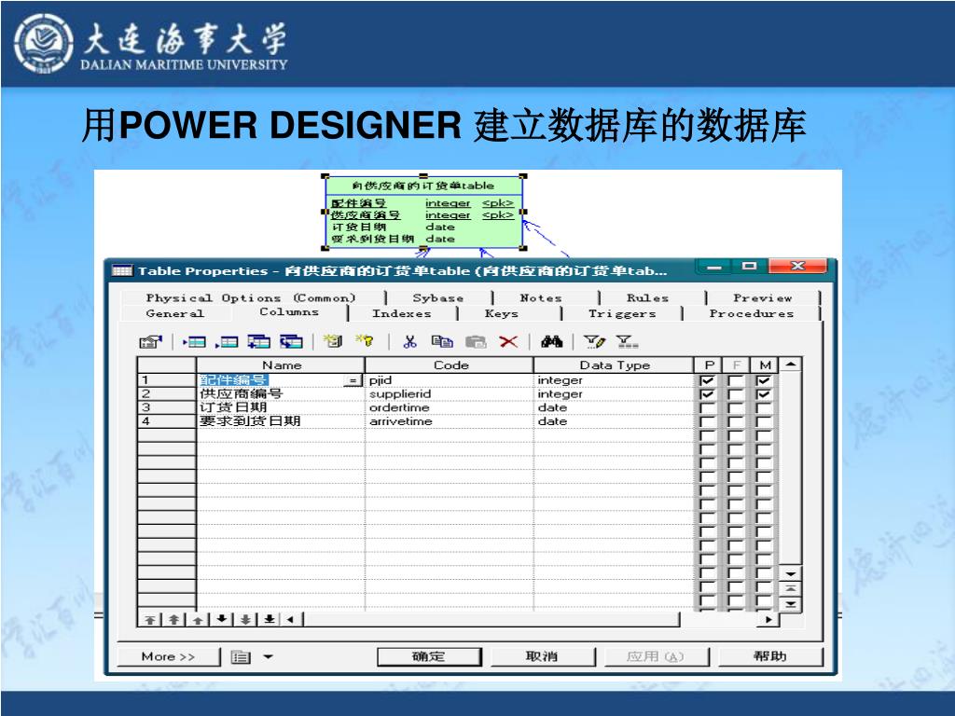Viewport: 955px width, 716px height.
Task: Switch to the Indexes tab
Action: (401, 313)
